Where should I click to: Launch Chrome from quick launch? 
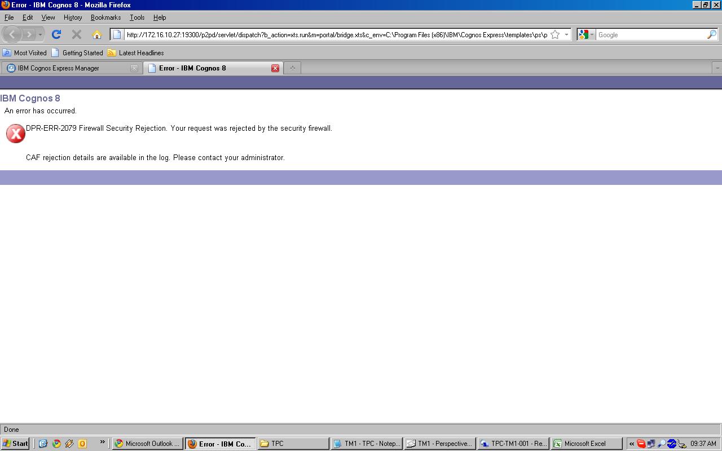click(56, 444)
